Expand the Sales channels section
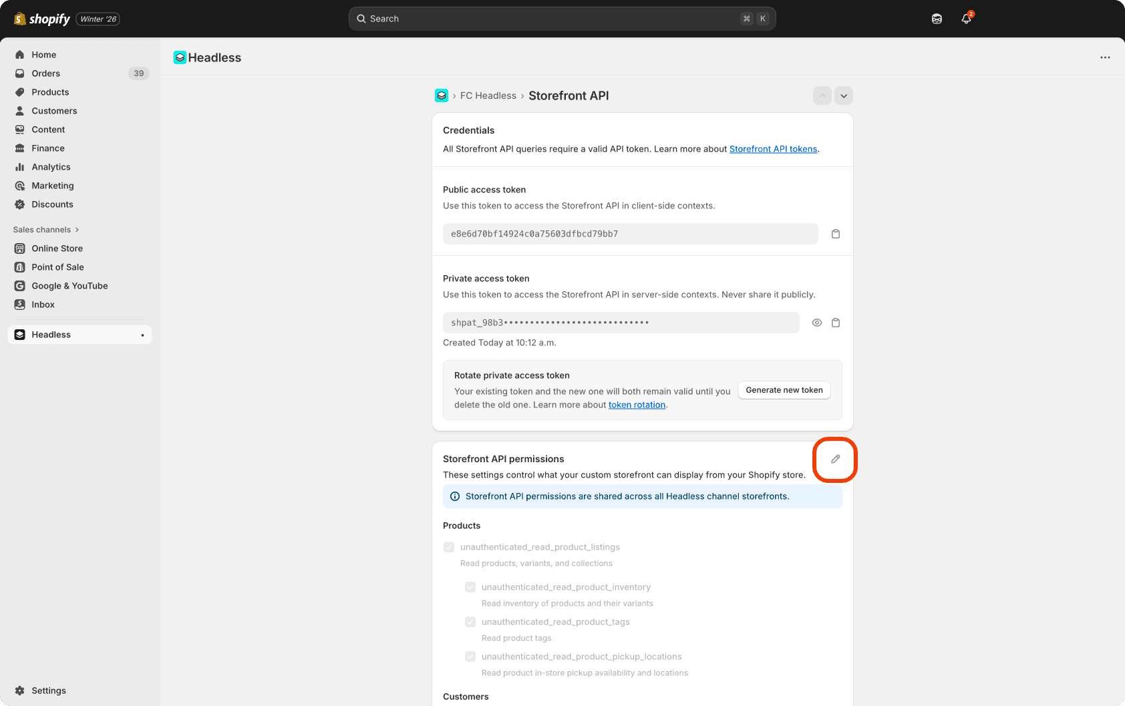This screenshot has height=706, width=1125. [46, 230]
